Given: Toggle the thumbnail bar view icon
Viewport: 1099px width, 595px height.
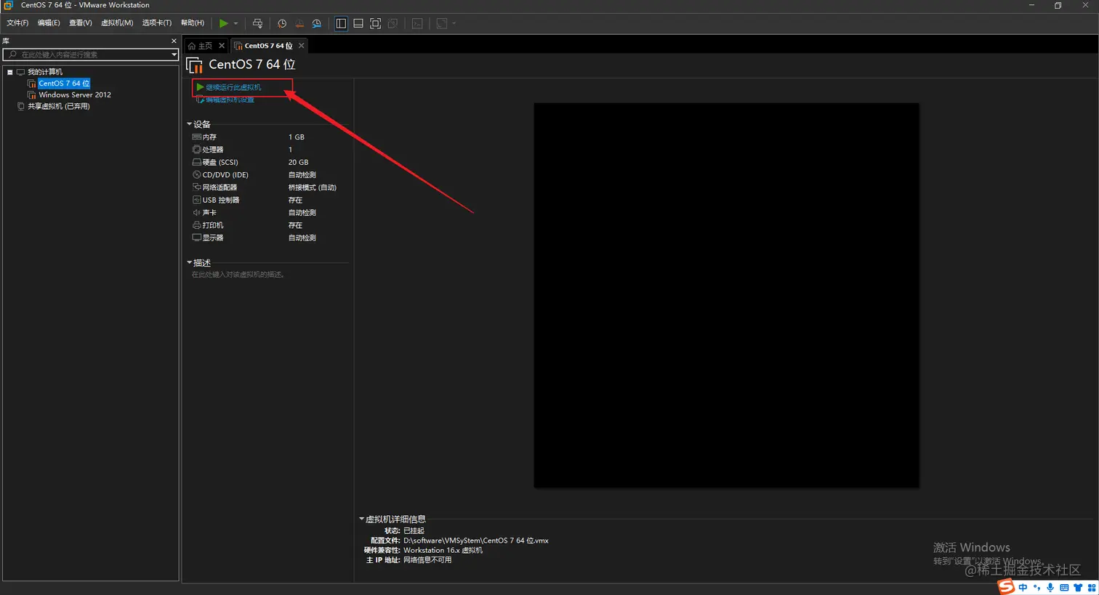Looking at the screenshot, I should [358, 23].
